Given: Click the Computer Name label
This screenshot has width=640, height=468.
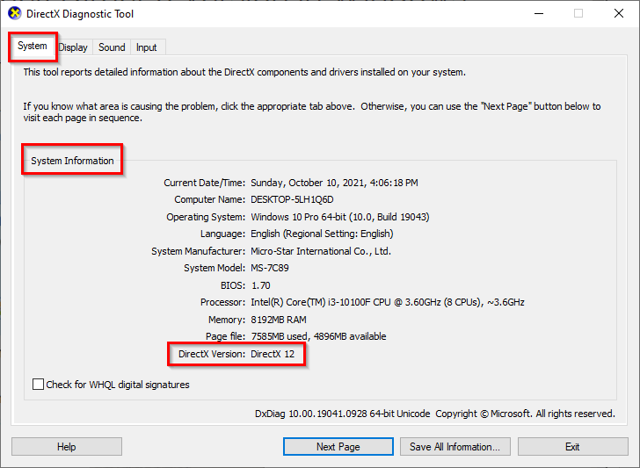Looking at the screenshot, I should [210, 199].
